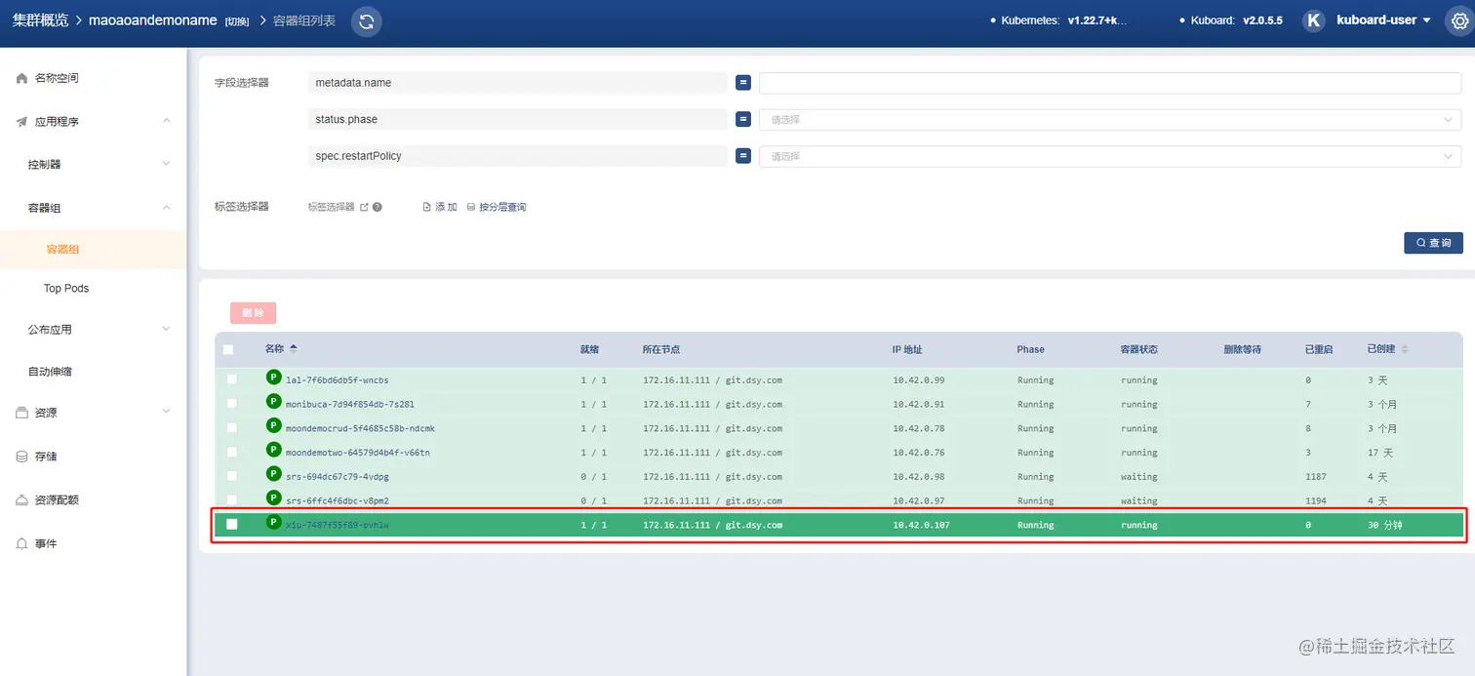Image resolution: width=1475 pixels, height=676 pixels.
Task: Click the restart count 1194 cell
Action: click(x=1318, y=500)
